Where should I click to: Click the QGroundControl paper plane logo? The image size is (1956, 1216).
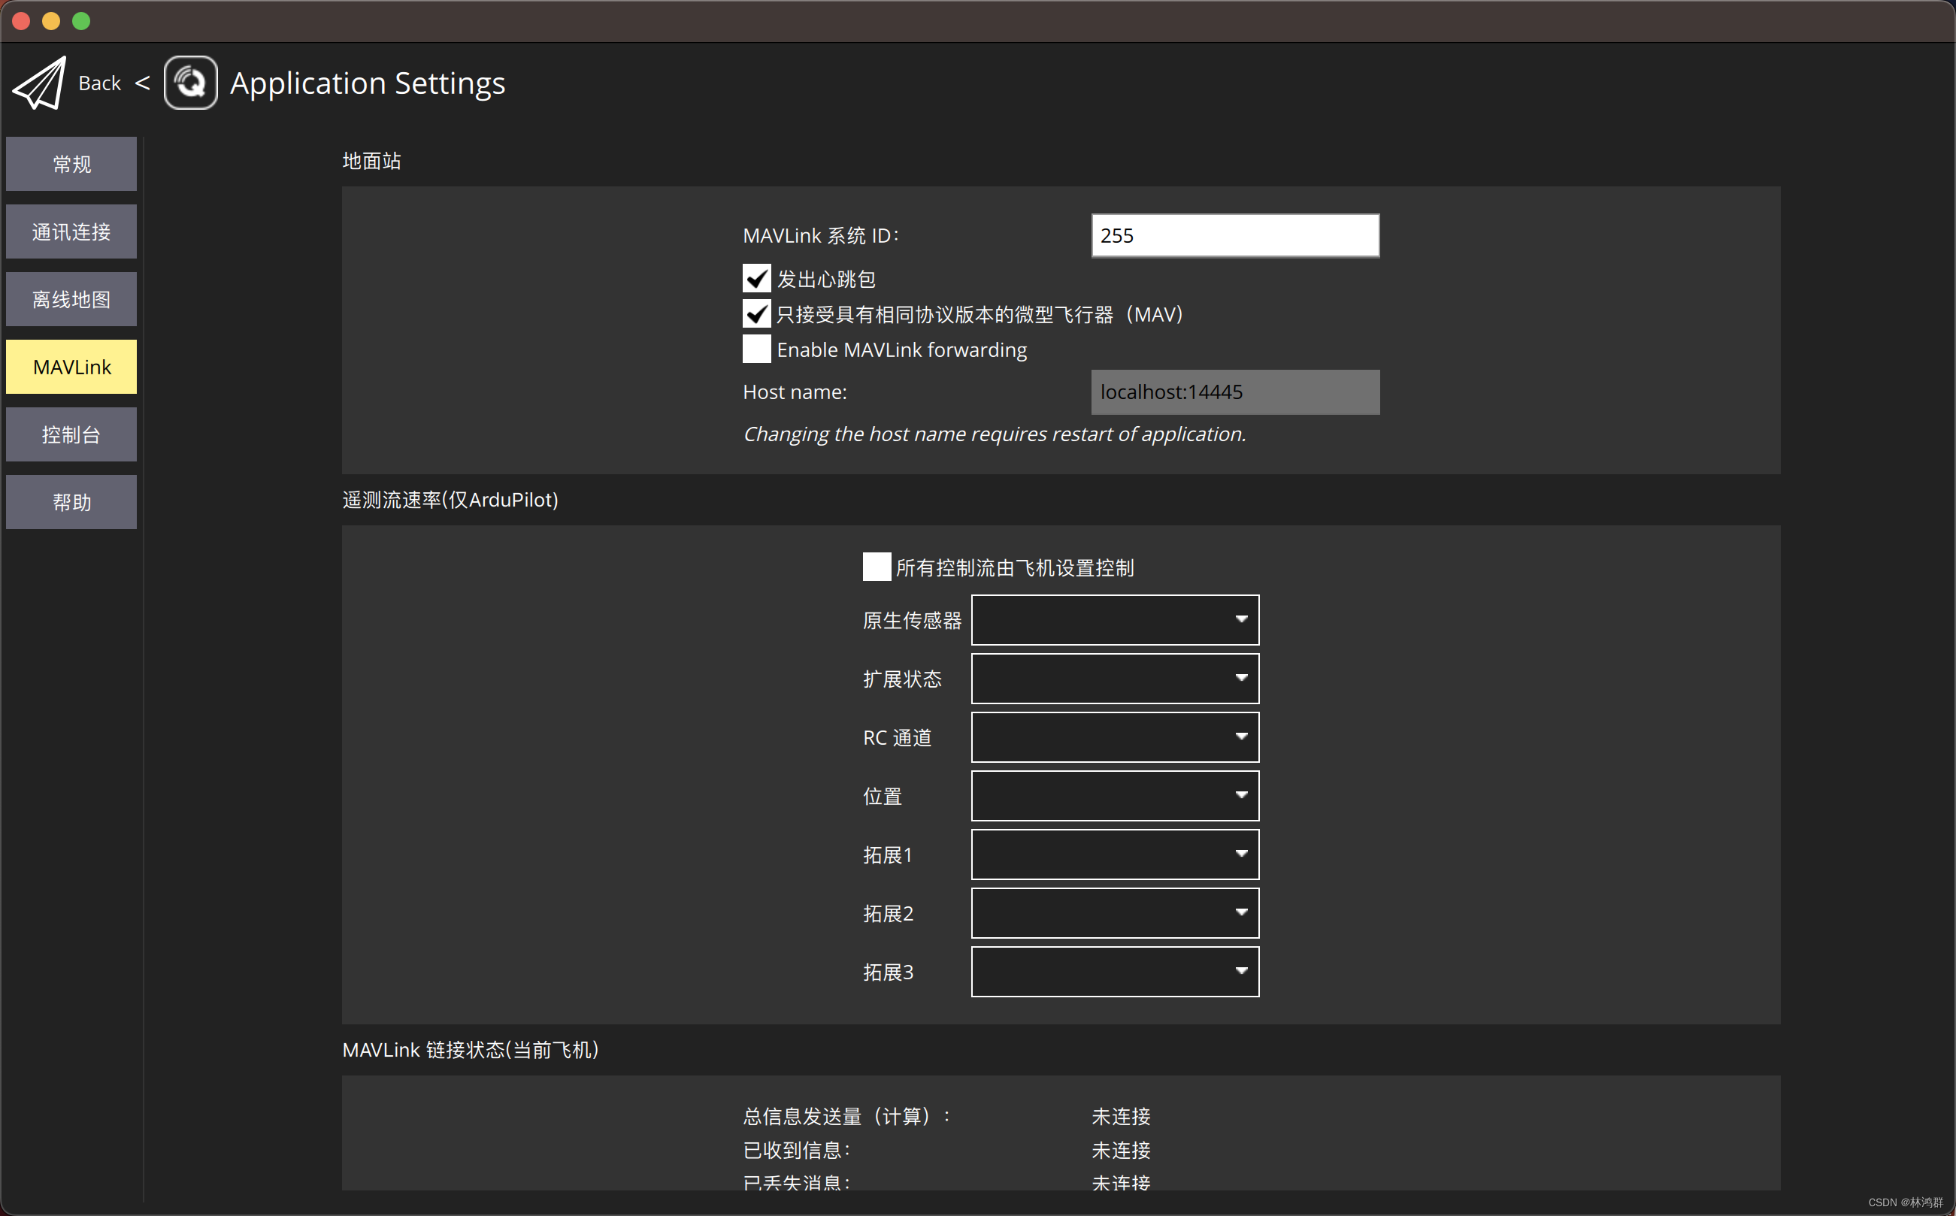click(37, 82)
